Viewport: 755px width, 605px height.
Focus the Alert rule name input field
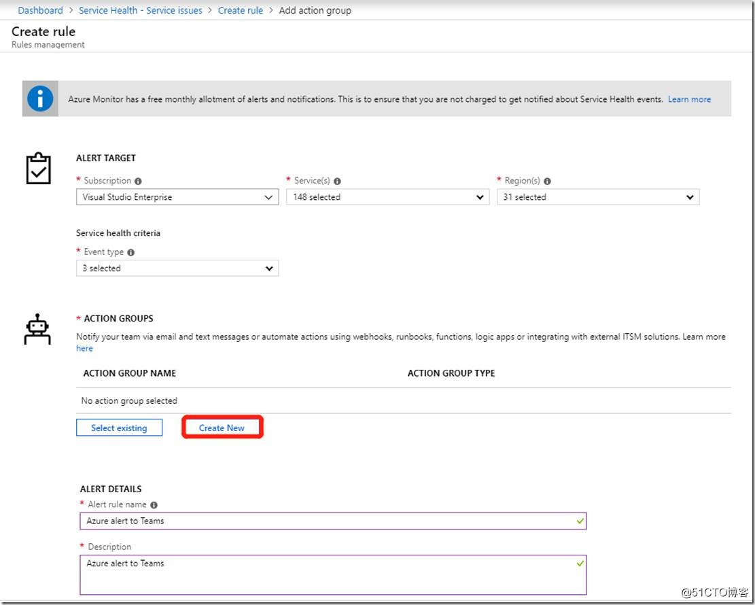[333, 521]
